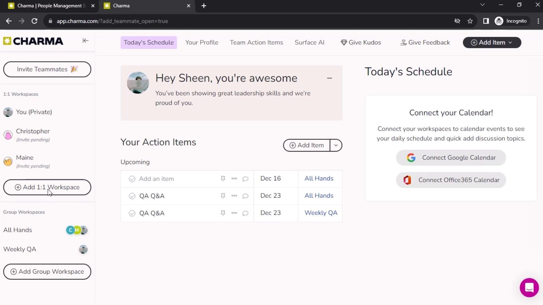
Task: Mark Add an item row complete
Action: (132, 179)
